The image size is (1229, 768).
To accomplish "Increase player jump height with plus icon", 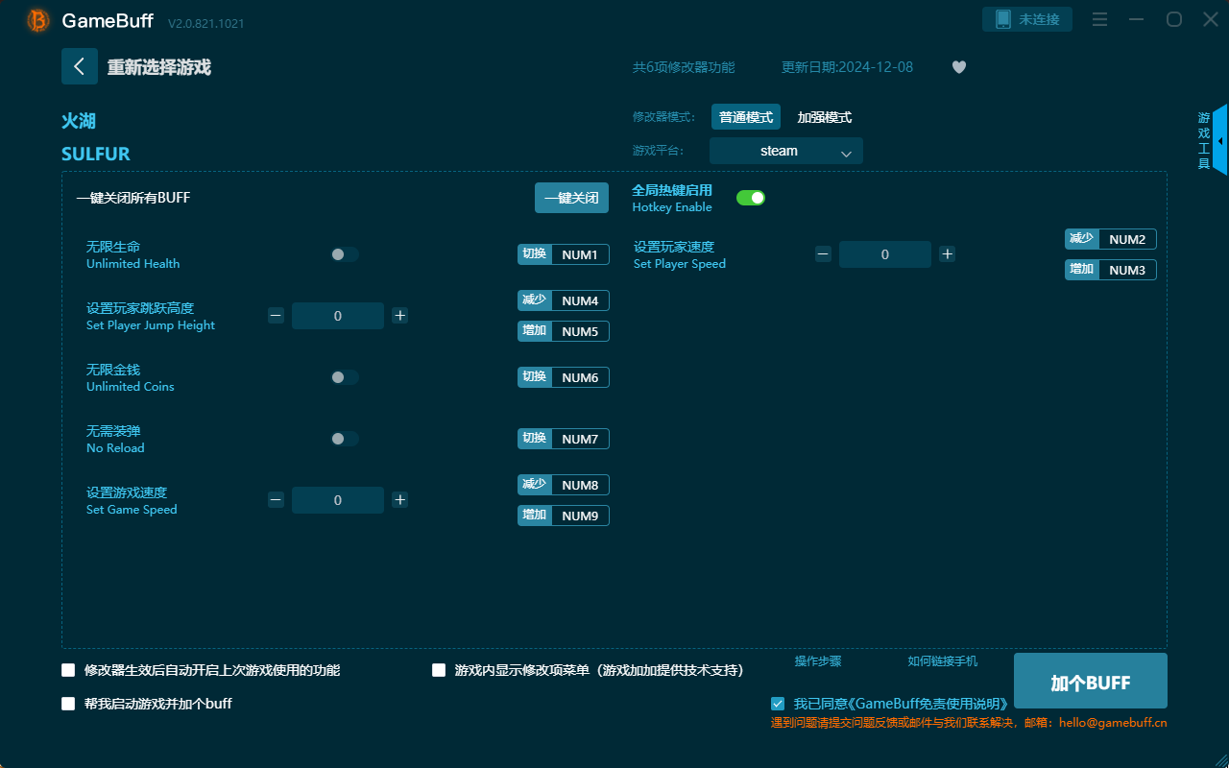I will click(x=399, y=315).
